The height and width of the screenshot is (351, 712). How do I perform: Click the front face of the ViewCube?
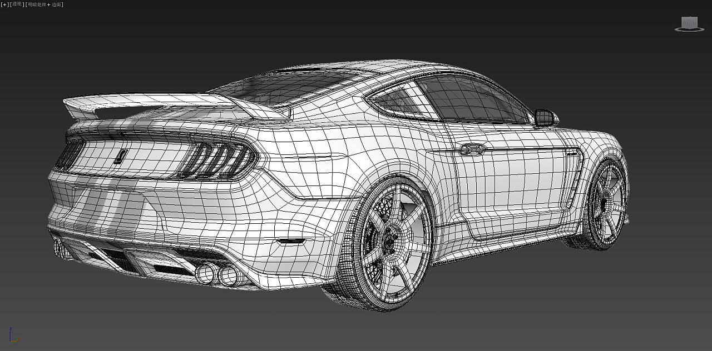pyautogui.click(x=689, y=22)
